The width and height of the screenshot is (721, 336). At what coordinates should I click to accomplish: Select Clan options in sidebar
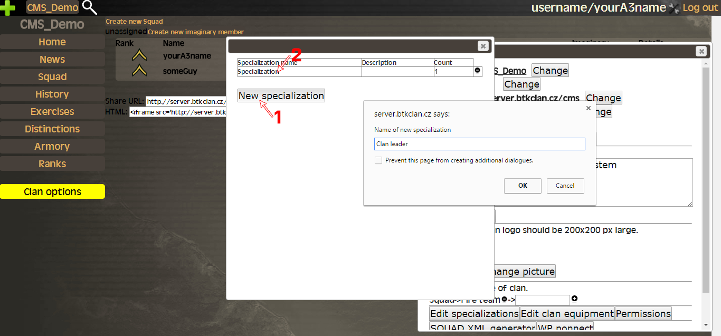[52, 191]
